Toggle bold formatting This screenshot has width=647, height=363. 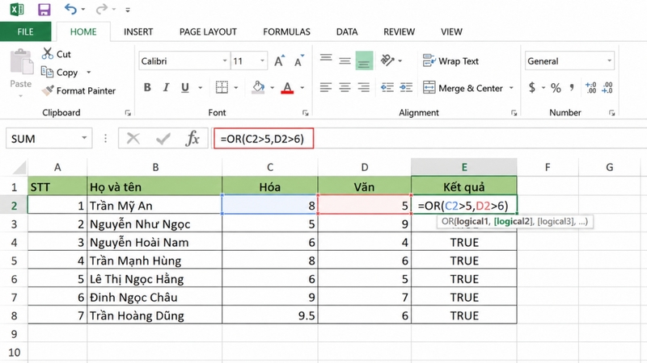tap(147, 87)
